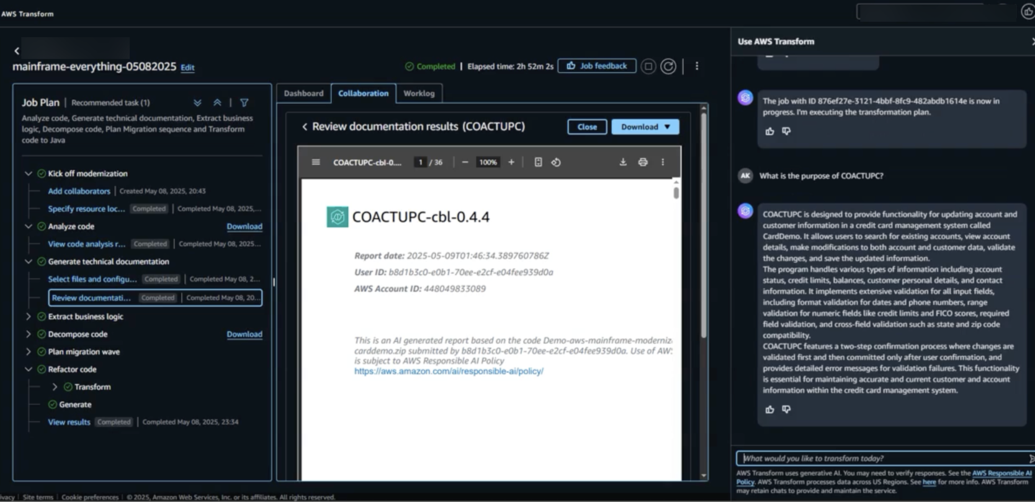Click the top-right search field
Screen dimensions: 1035x502
click(x=937, y=12)
